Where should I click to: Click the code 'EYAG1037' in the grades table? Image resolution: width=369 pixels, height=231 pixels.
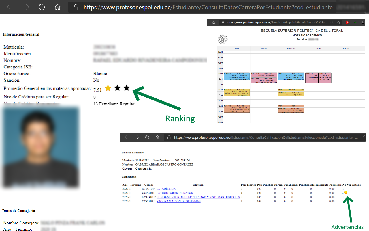[x=149, y=197]
